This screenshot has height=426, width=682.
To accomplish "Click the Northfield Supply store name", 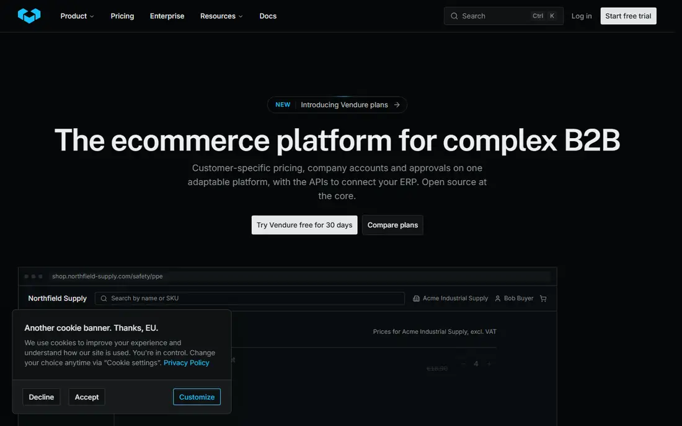I will point(58,298).
